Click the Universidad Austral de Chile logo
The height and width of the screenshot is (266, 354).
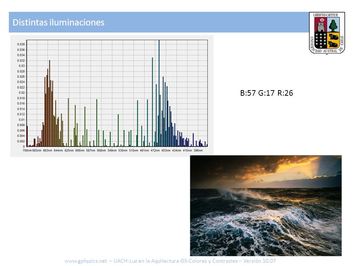coord(327,33)
